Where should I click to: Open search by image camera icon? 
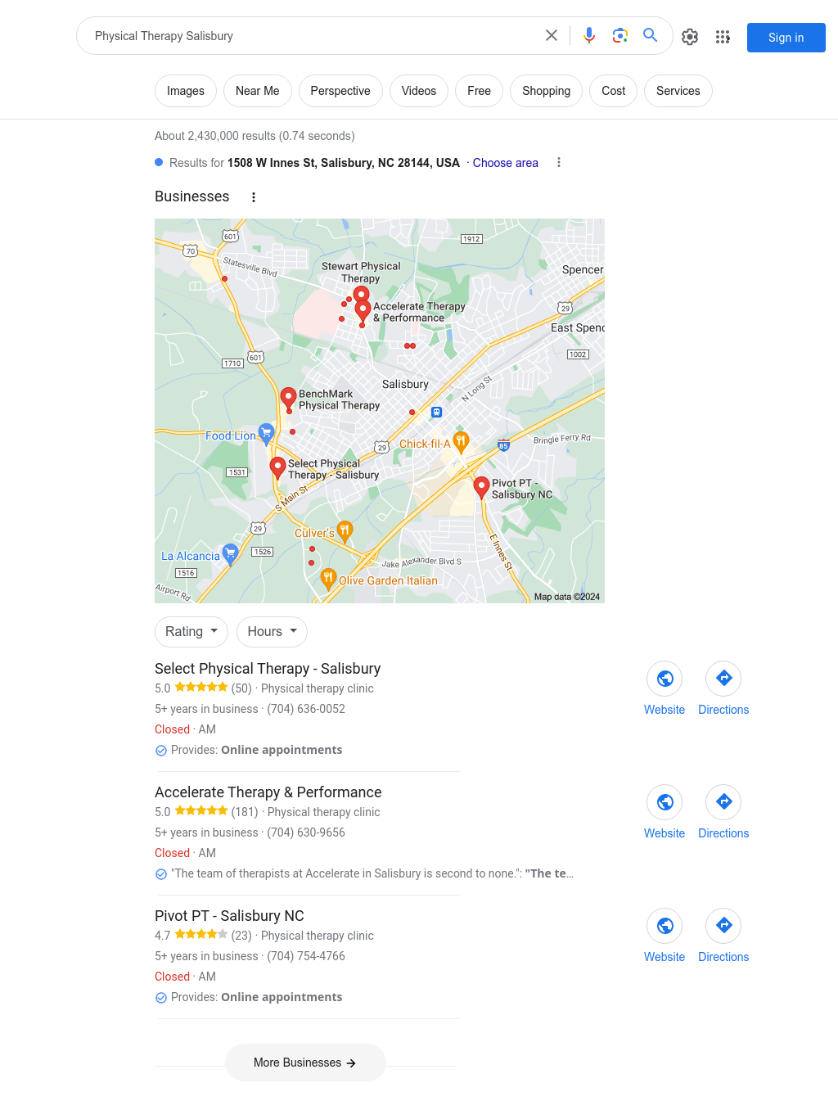click(620, 35)
